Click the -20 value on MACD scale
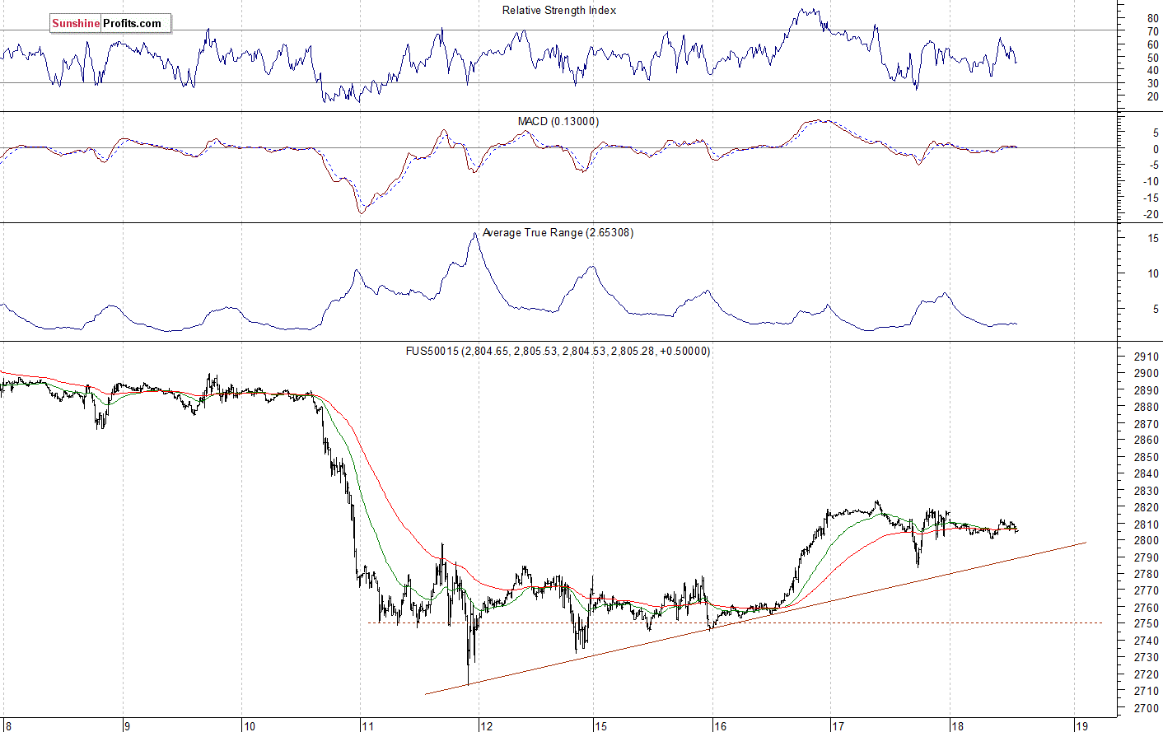The width and height of the screenshot is (1163, 732). tap(1151, 215)
